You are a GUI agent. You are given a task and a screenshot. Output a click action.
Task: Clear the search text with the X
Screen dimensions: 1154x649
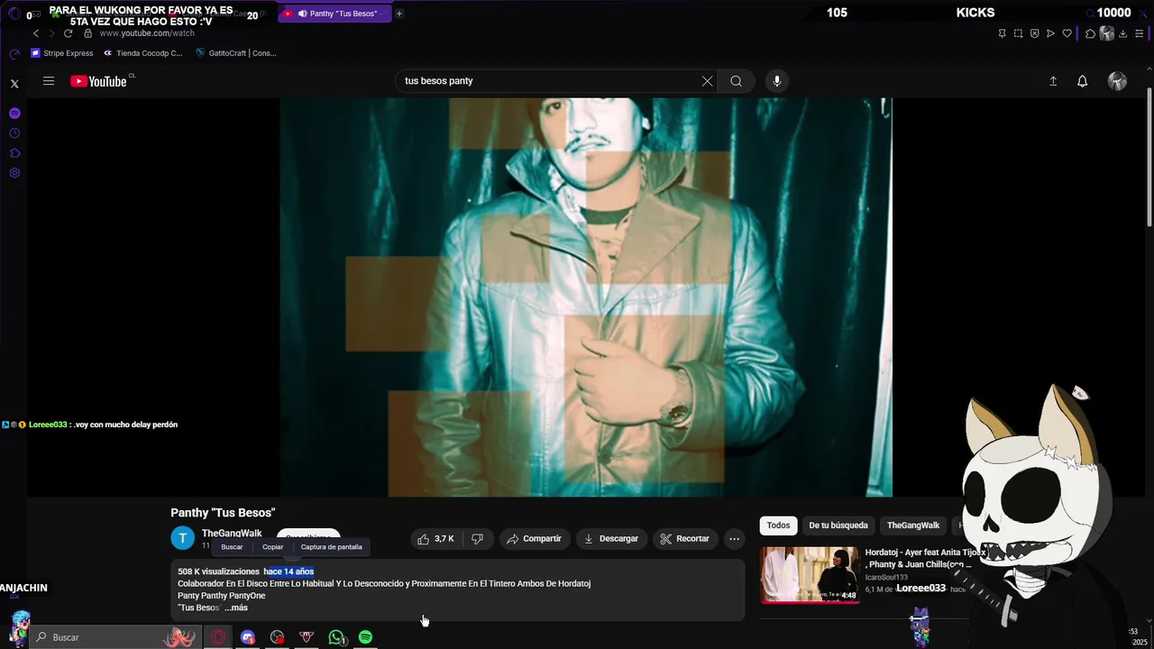[x=707, y=81]
